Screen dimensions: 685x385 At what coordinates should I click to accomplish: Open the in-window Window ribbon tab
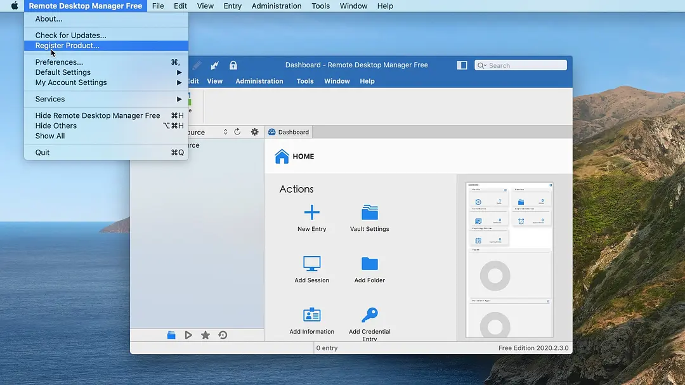(337, 81)
